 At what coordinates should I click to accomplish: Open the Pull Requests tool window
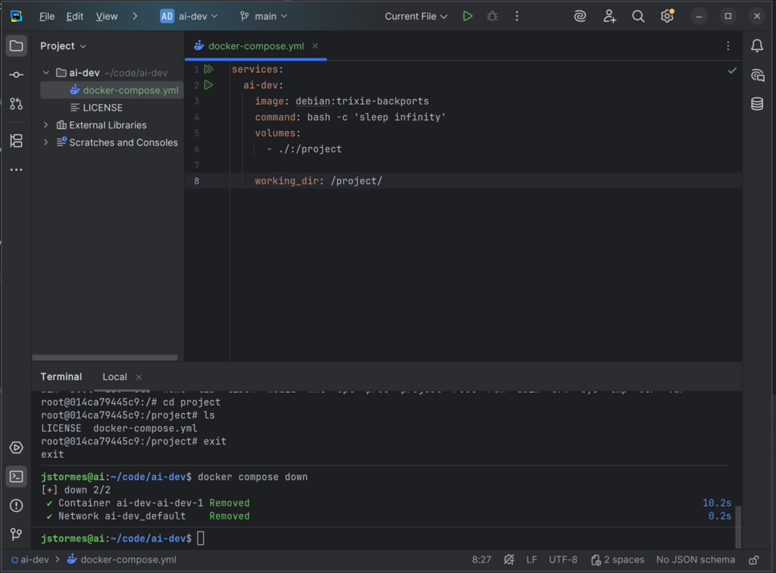(16, 104)
